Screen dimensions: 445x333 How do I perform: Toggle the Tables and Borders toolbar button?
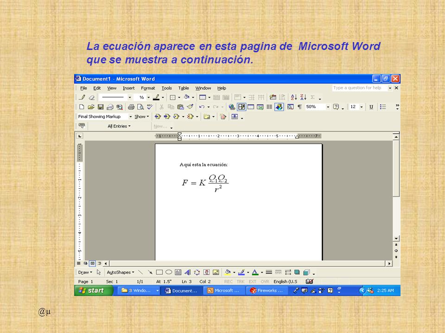point(242,107)
